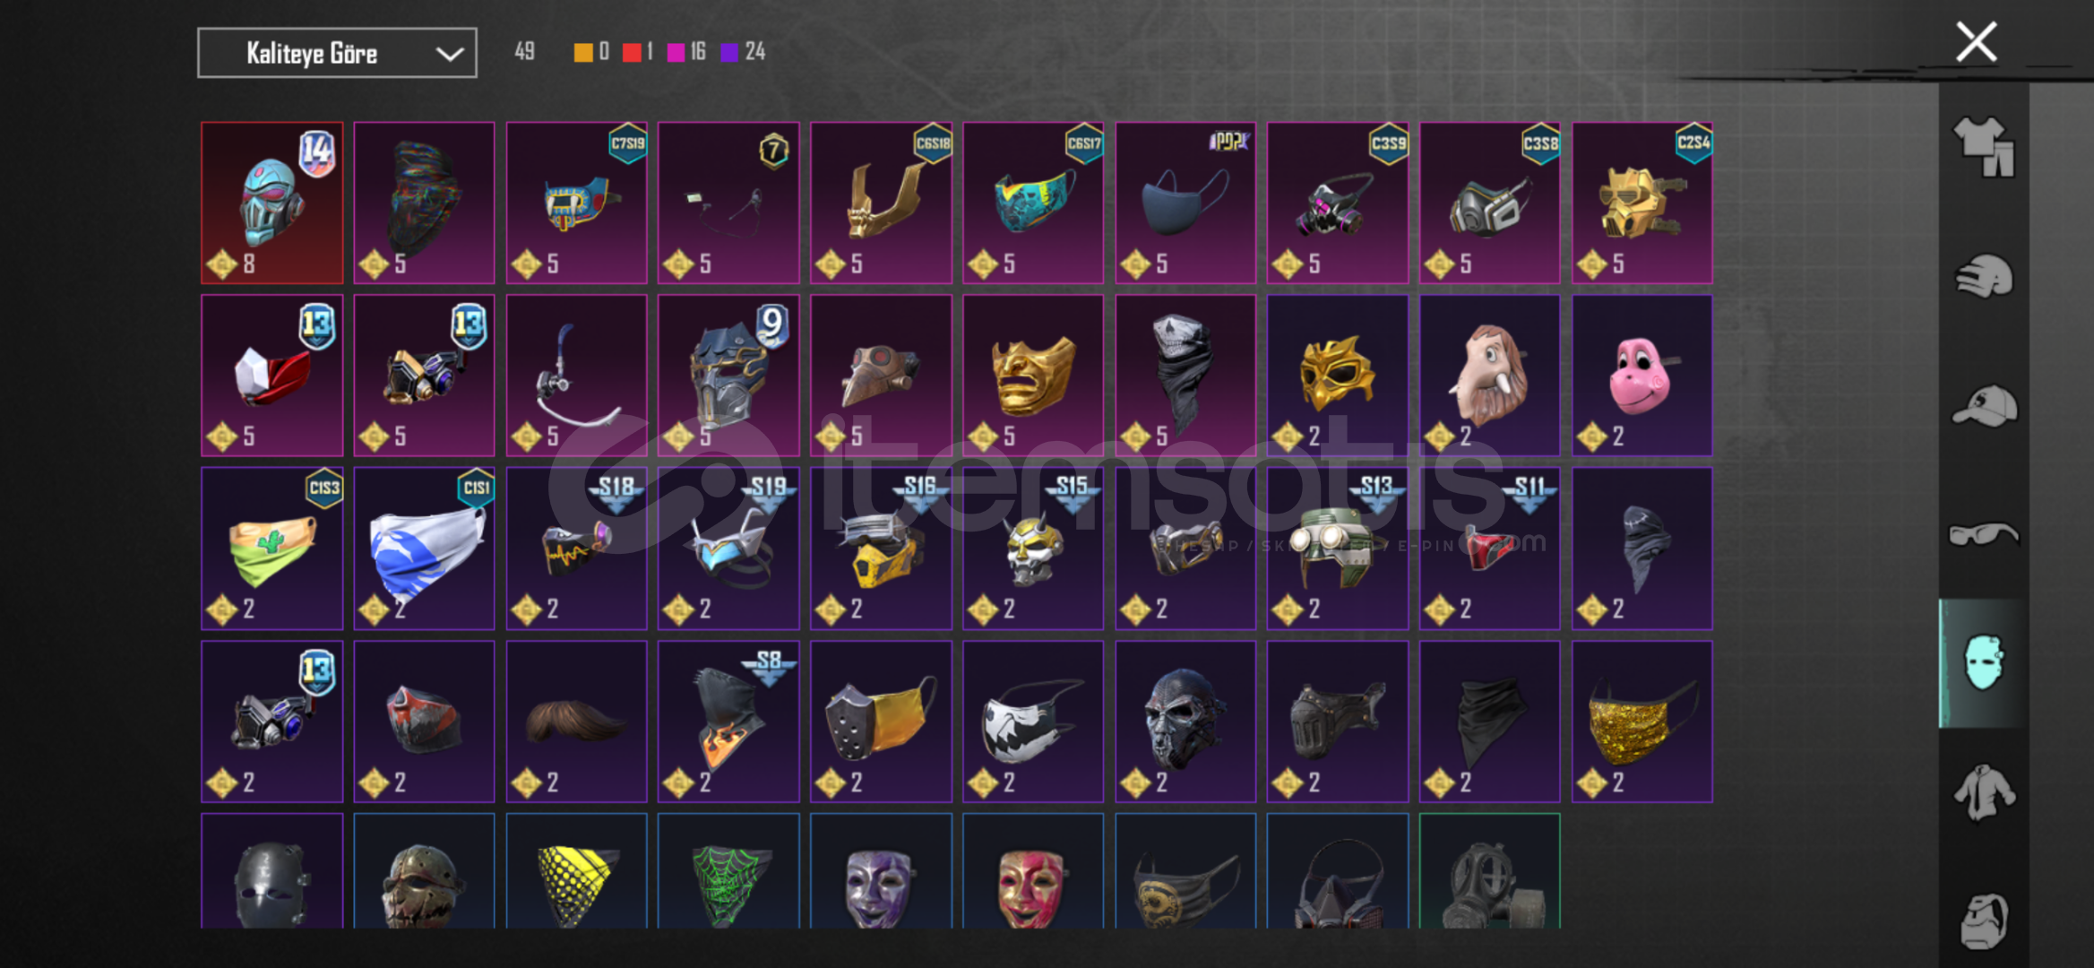2094x968 pixels.
Task: Filter by the purple quality swatch
Action: [729, 52]
